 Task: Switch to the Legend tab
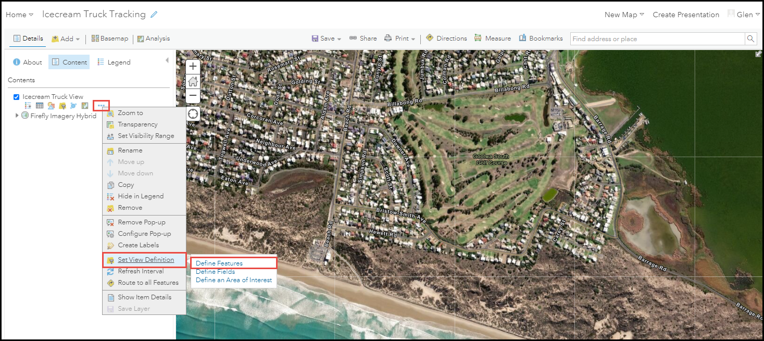pos(118,62)
